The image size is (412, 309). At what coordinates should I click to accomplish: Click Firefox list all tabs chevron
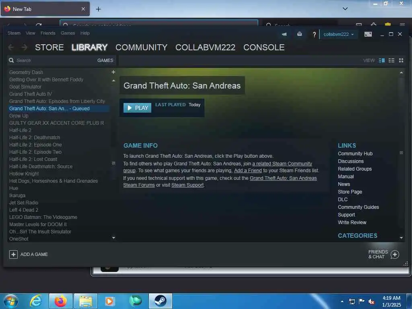[x=345, y=9]
